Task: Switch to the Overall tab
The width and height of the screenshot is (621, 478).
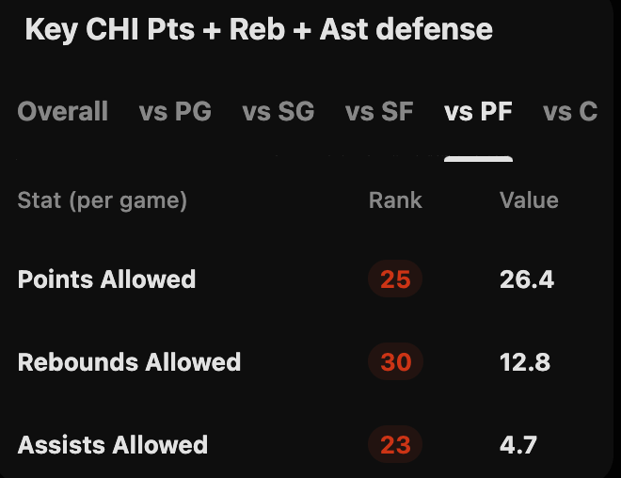Action: [x=63, y=112]
